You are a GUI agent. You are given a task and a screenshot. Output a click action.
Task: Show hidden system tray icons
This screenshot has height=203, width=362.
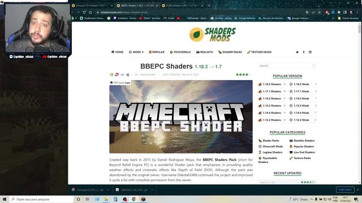312,199
